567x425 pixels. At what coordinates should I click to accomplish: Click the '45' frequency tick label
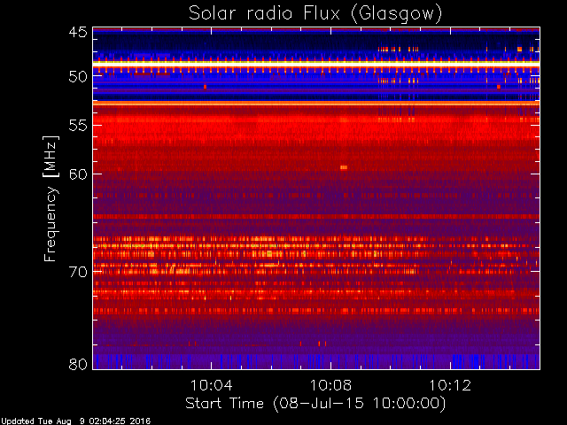pyautogui.click(x=78, y=32)
